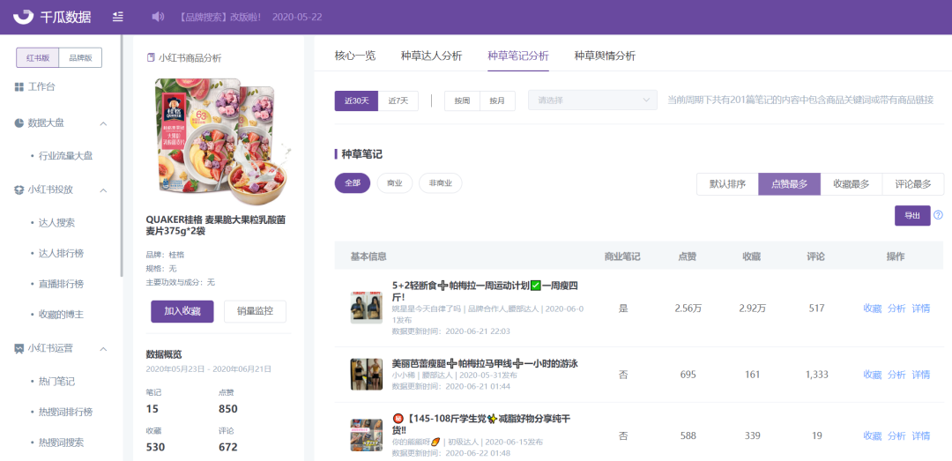
Task: Open note title 美丽芭蕾瘦腿➕帕梅拉马甲线
Action: 485,364
